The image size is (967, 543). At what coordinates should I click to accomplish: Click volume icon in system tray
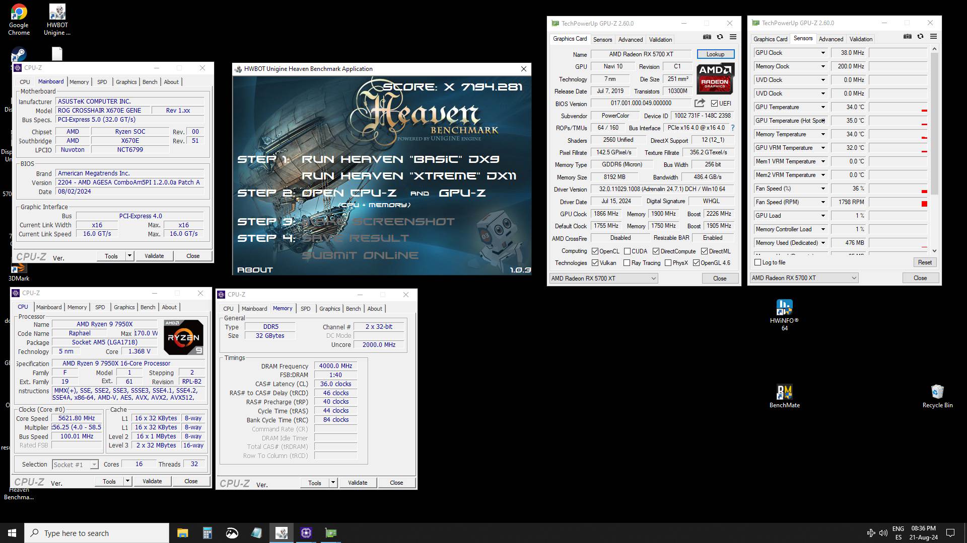(x=883, y=533)
